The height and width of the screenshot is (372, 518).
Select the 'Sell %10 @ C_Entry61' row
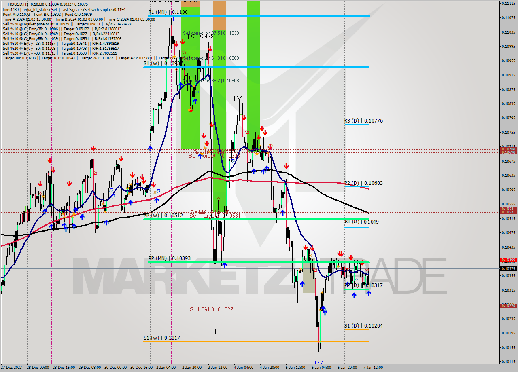coord(60,34)
